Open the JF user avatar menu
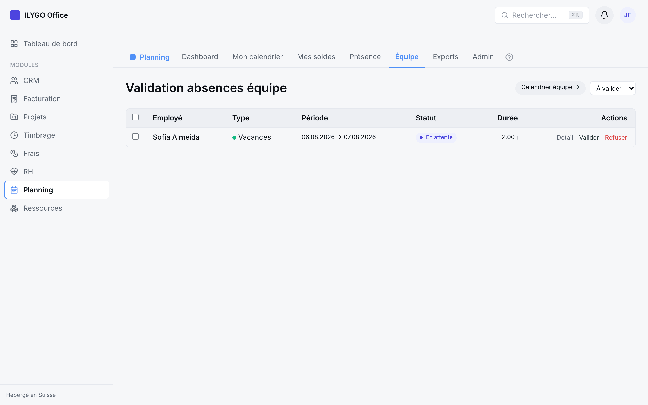Screen dimensions: 648x405 click(628, 15)
